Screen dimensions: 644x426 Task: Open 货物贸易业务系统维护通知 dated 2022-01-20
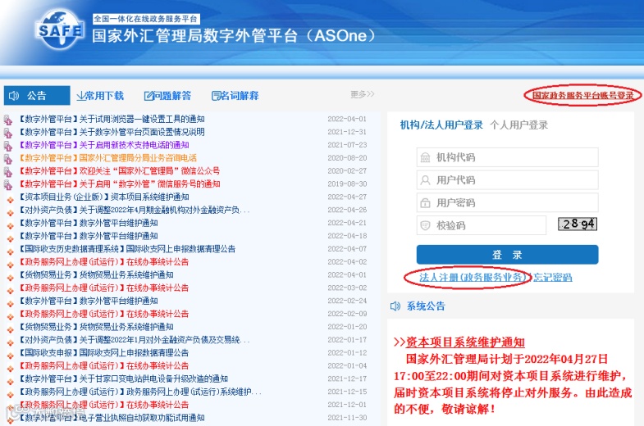(x=96, y=327)
